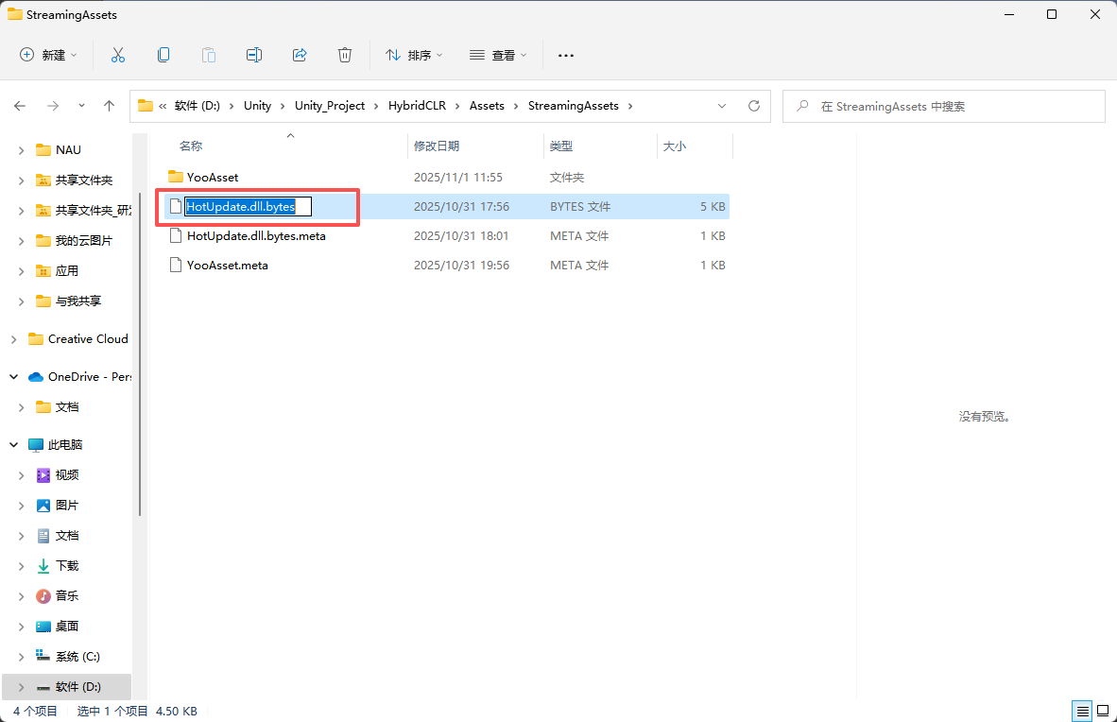Select 桌面 in navigation pane

(67, 627)
